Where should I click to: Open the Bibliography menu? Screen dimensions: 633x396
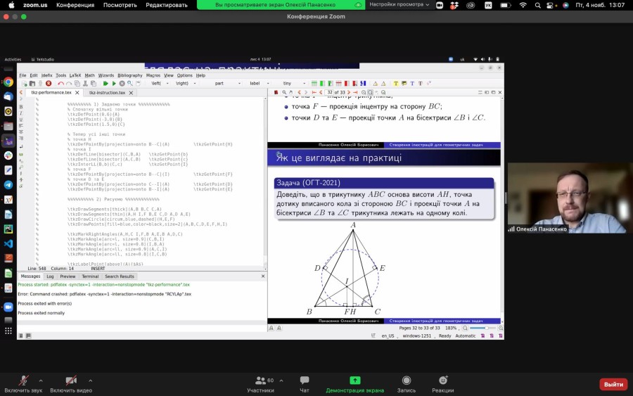click(x=130, y=75)
